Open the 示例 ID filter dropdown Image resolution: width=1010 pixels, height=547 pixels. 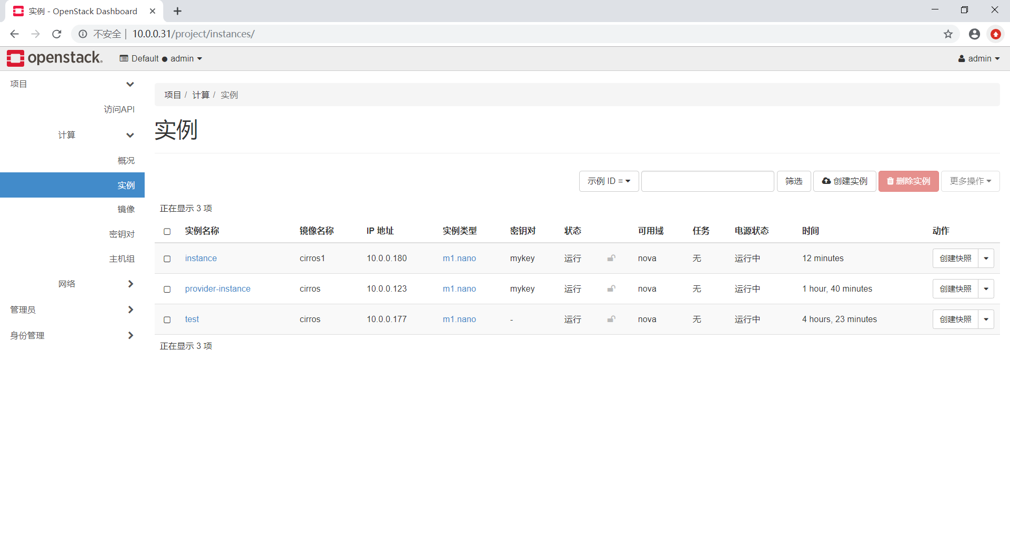click(609, 181)
